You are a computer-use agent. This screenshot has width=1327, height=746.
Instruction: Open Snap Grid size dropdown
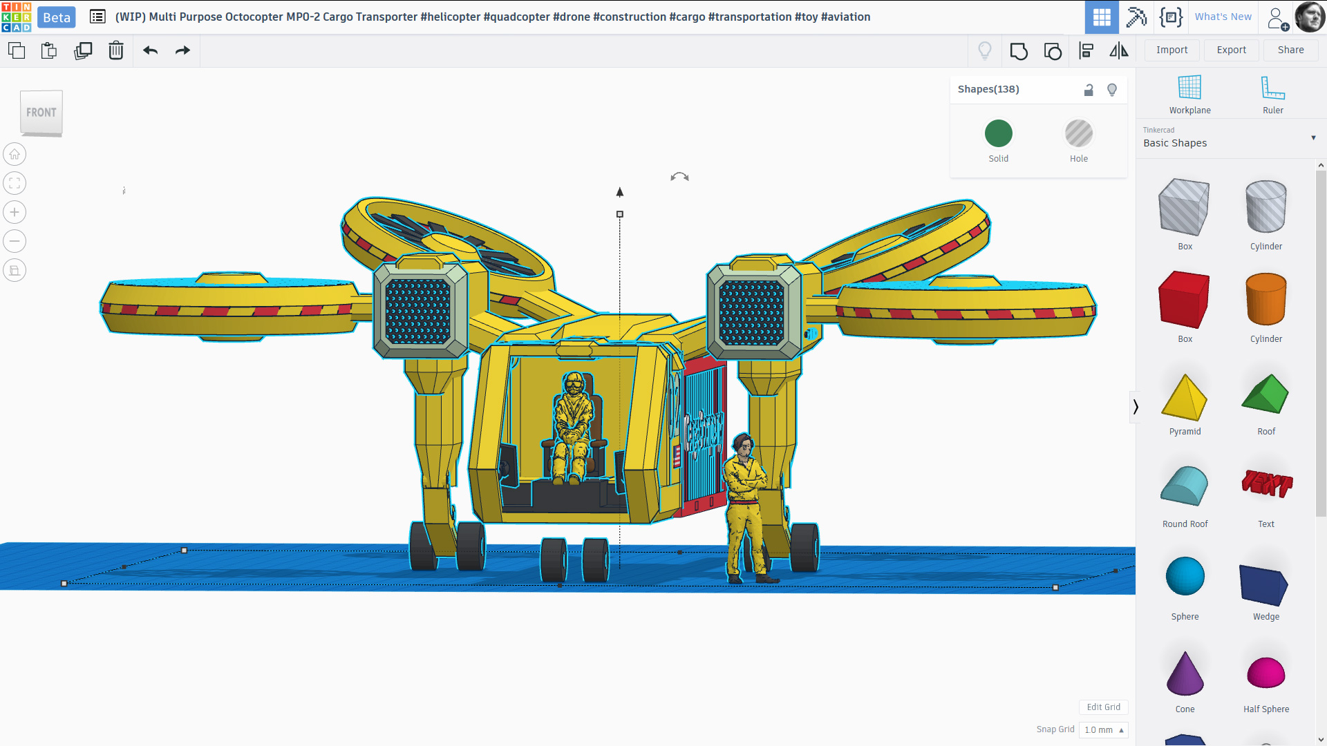[x=1103, y=729]
